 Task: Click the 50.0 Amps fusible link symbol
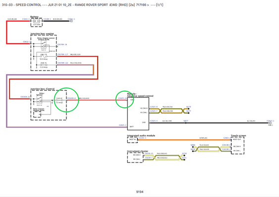(44, 56)
